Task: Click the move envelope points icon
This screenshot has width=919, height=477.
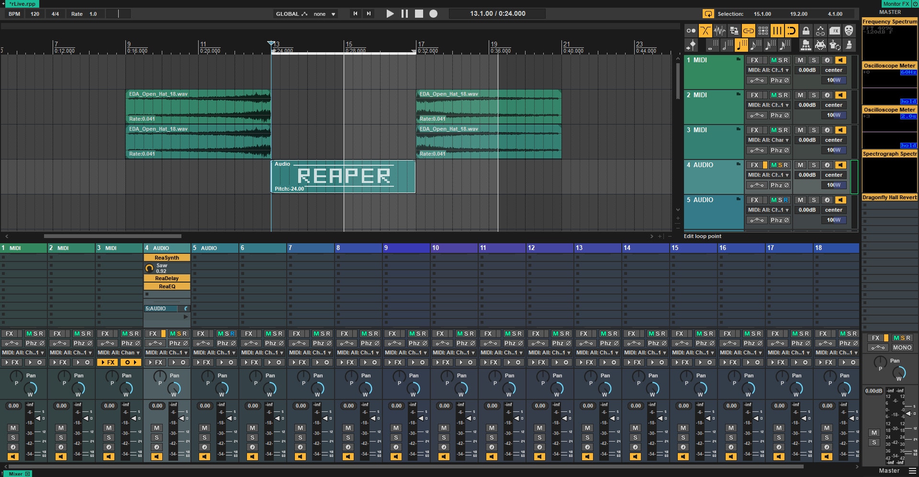Action: [x=691, y=45]
